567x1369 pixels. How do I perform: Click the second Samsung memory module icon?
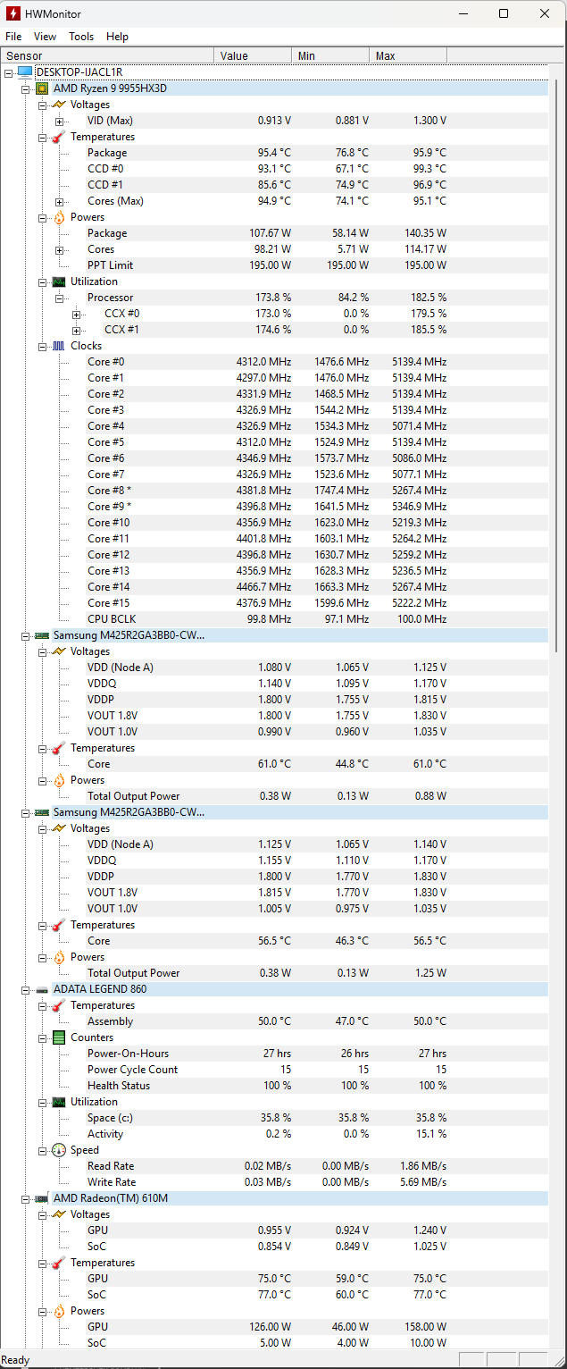tap(42, 812)
